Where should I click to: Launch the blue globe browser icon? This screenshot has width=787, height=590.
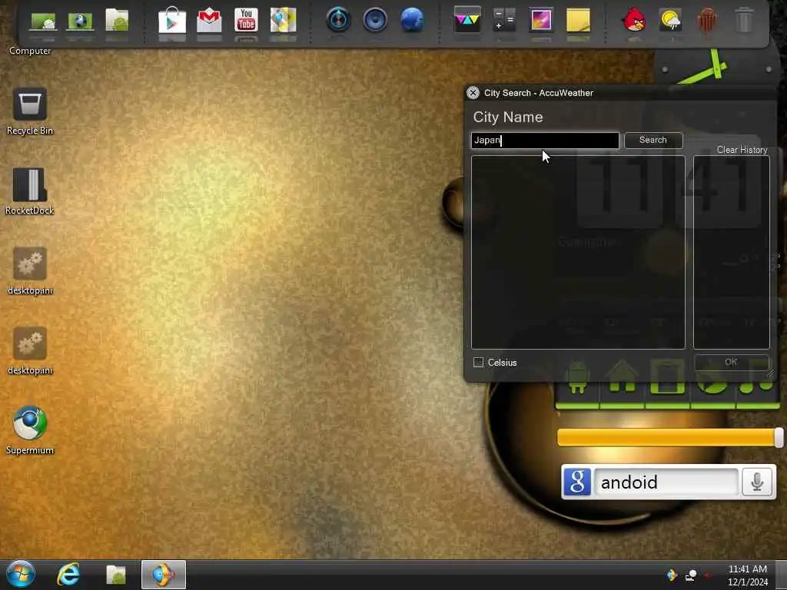pyautogui.click(x=412, y=20)
